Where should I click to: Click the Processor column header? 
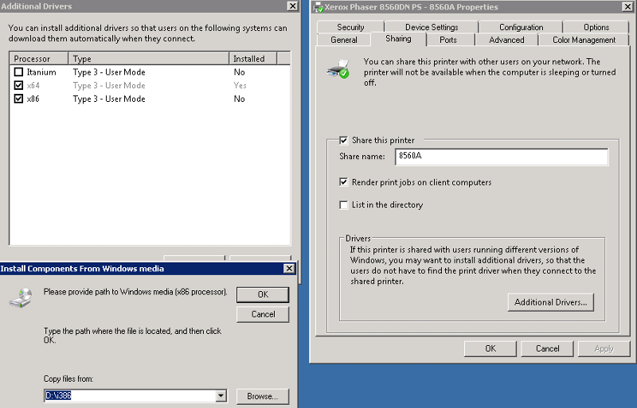click(x=38, y=59)
